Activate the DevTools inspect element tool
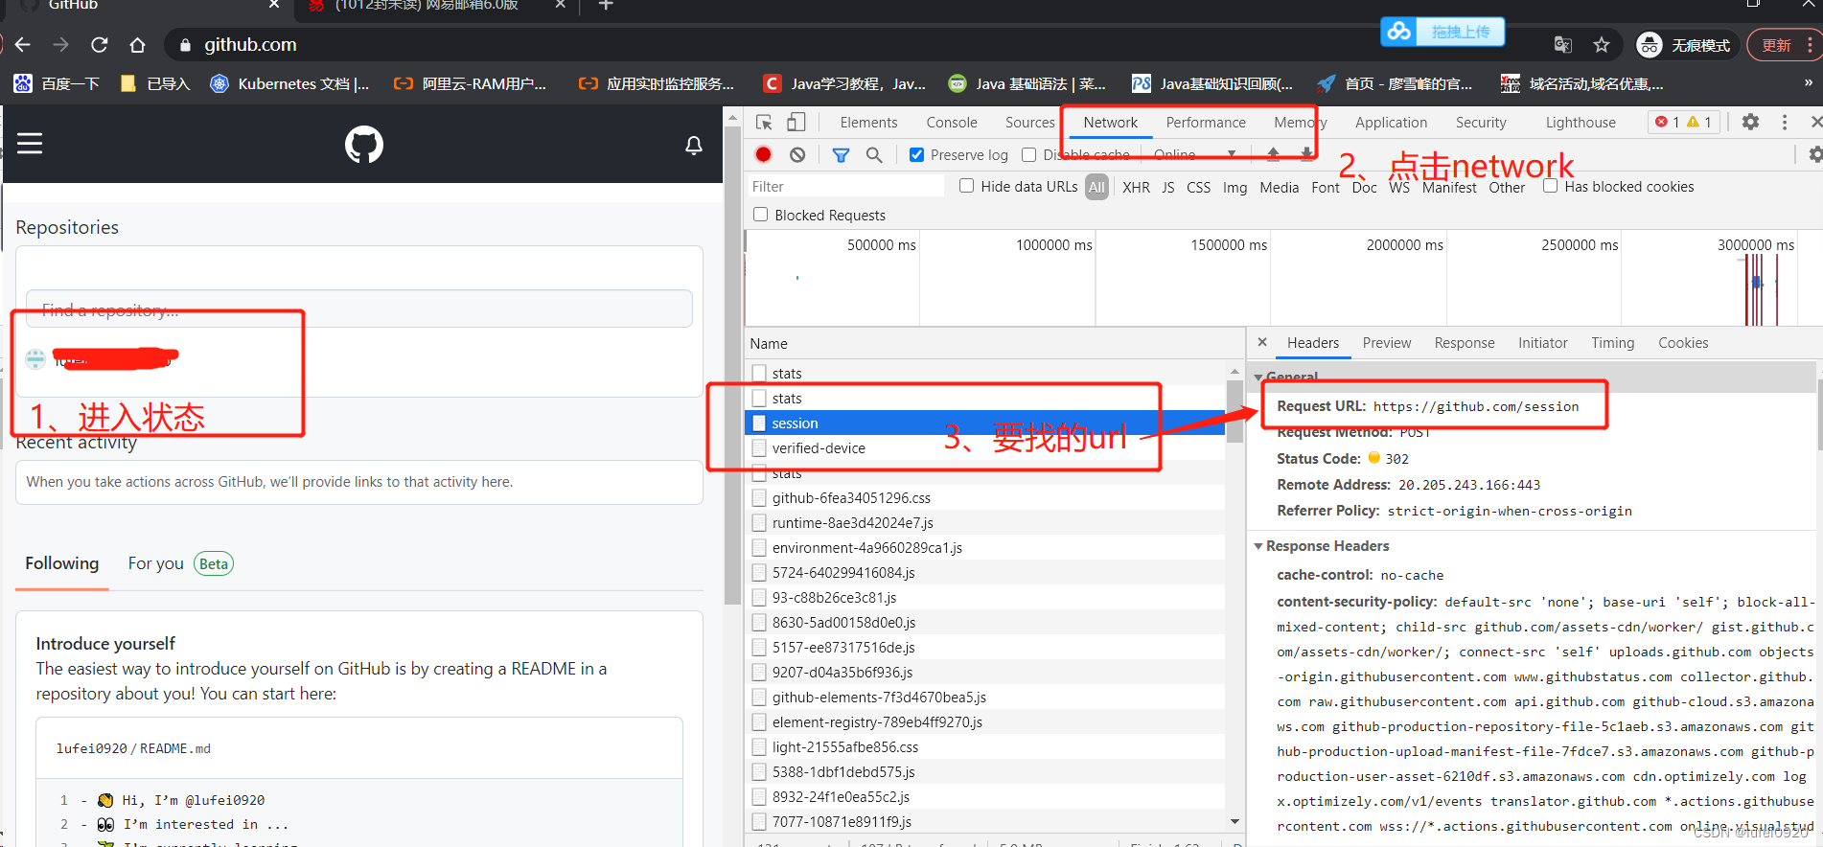The image size is (1823, 847). [x=764, y=123]
